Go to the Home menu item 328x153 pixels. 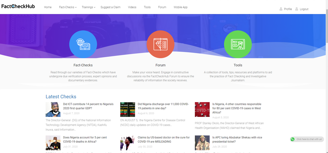coord(48,7)
